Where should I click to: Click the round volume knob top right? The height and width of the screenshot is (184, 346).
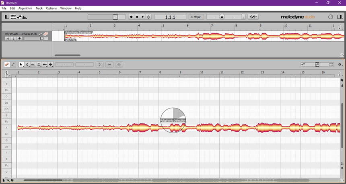point(330,17)
